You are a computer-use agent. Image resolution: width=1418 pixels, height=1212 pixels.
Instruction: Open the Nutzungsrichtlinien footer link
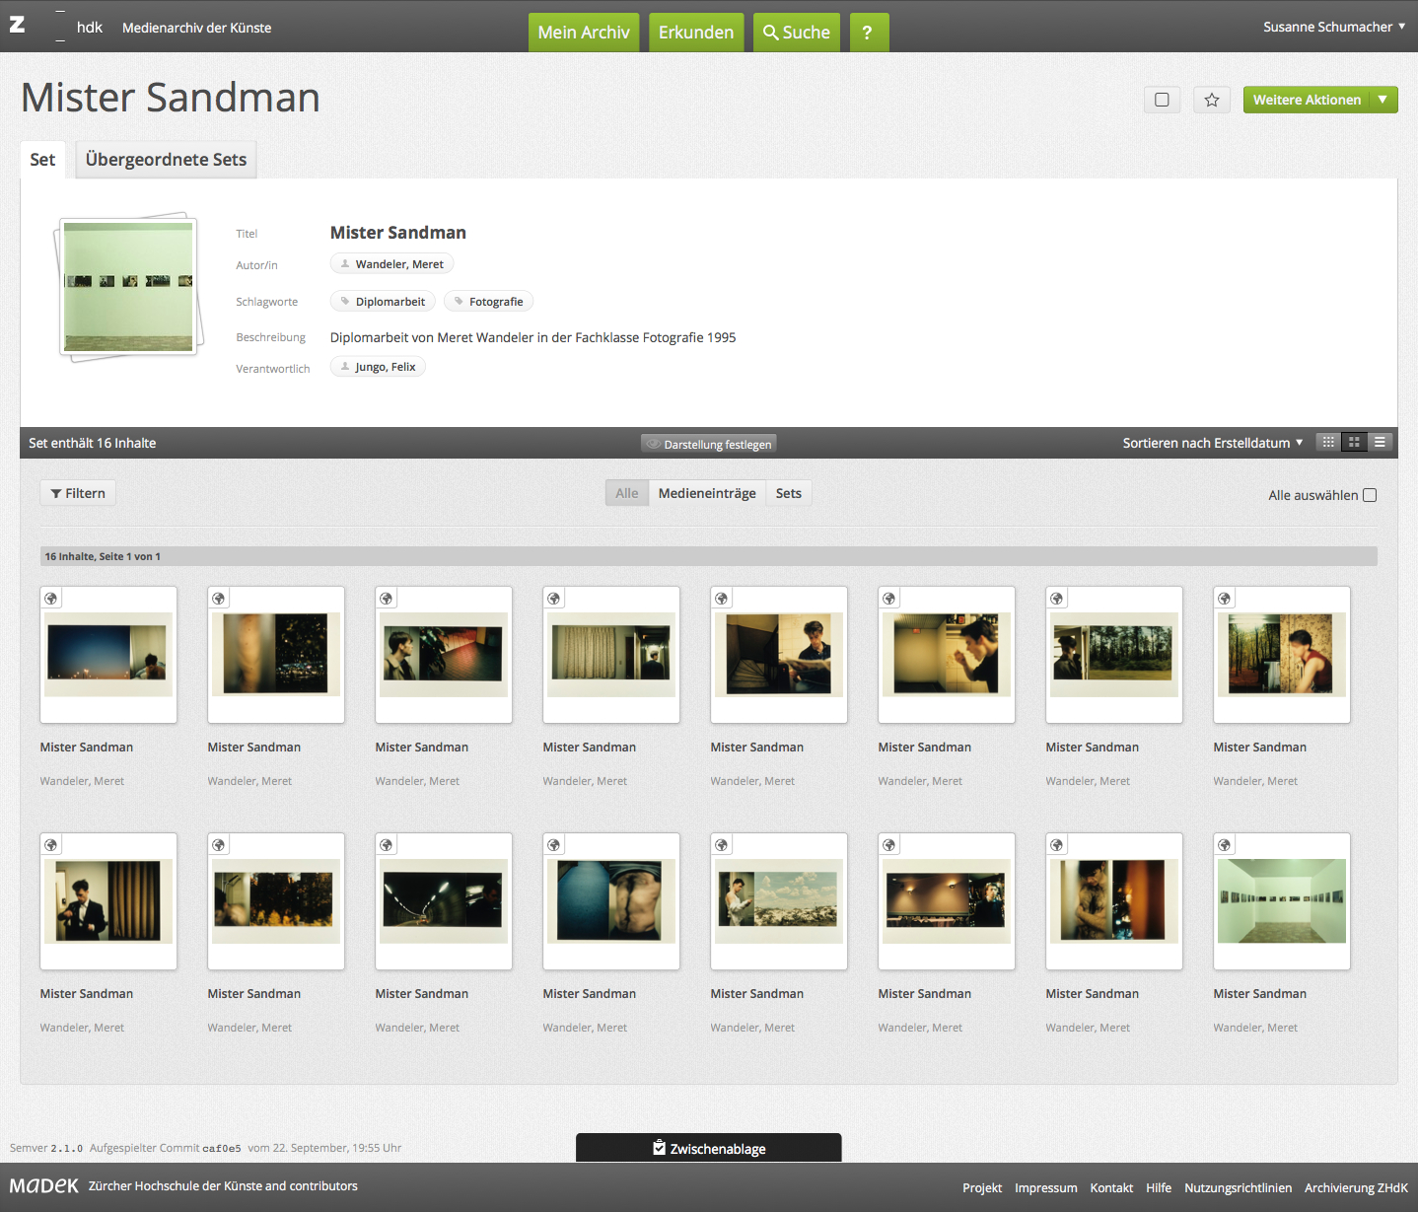[x=1238, y=1187]
